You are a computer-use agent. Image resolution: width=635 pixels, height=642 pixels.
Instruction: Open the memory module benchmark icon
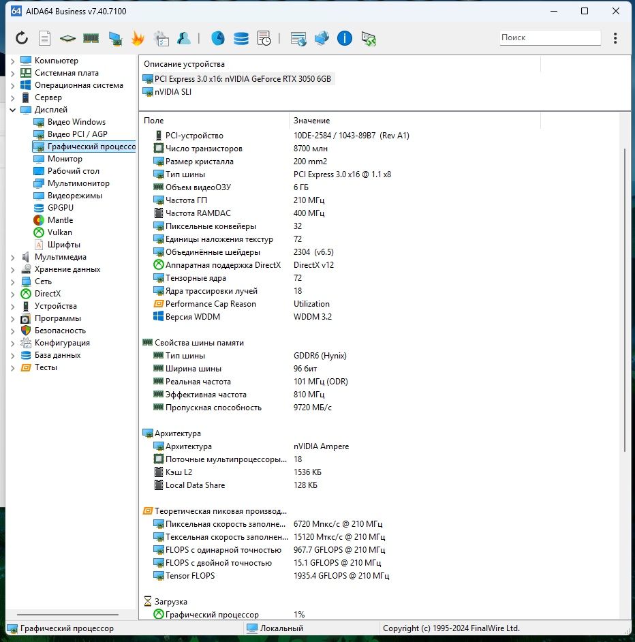coord(91,38)
